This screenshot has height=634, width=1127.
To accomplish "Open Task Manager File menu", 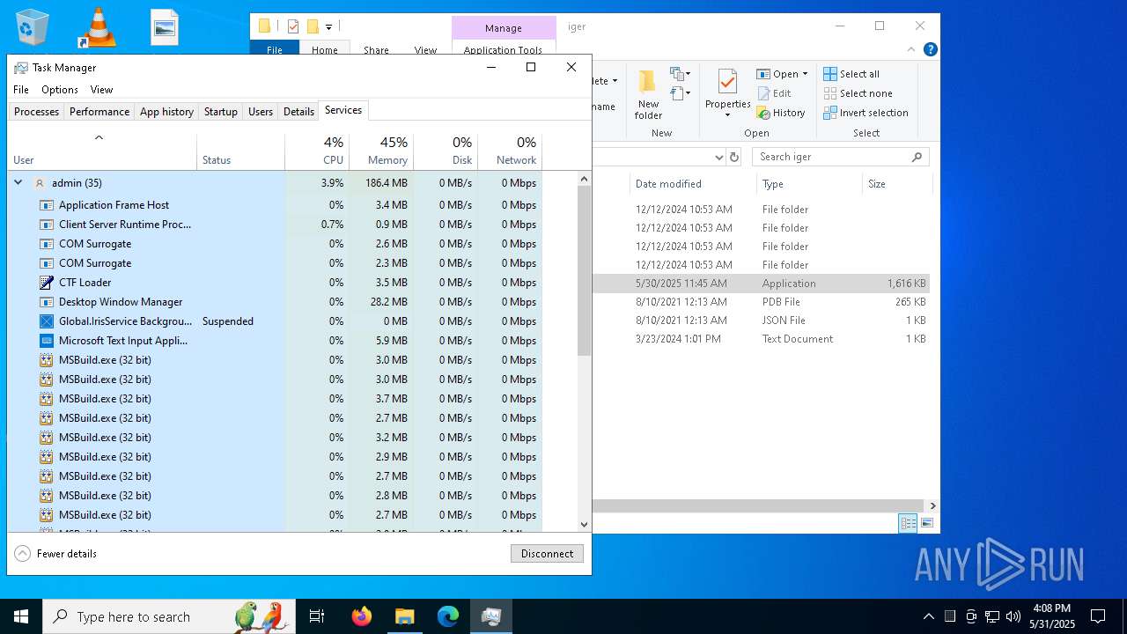I will (21, 90).
